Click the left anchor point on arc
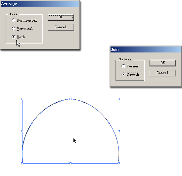The width and height of the screenshot is (182, 176). click(x=32, y=123)
